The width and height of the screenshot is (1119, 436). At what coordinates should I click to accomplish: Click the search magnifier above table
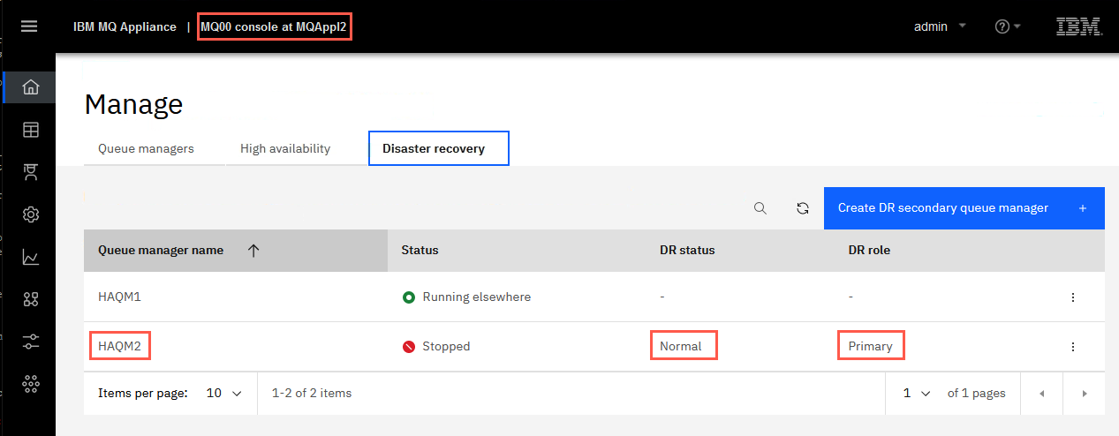760,208
